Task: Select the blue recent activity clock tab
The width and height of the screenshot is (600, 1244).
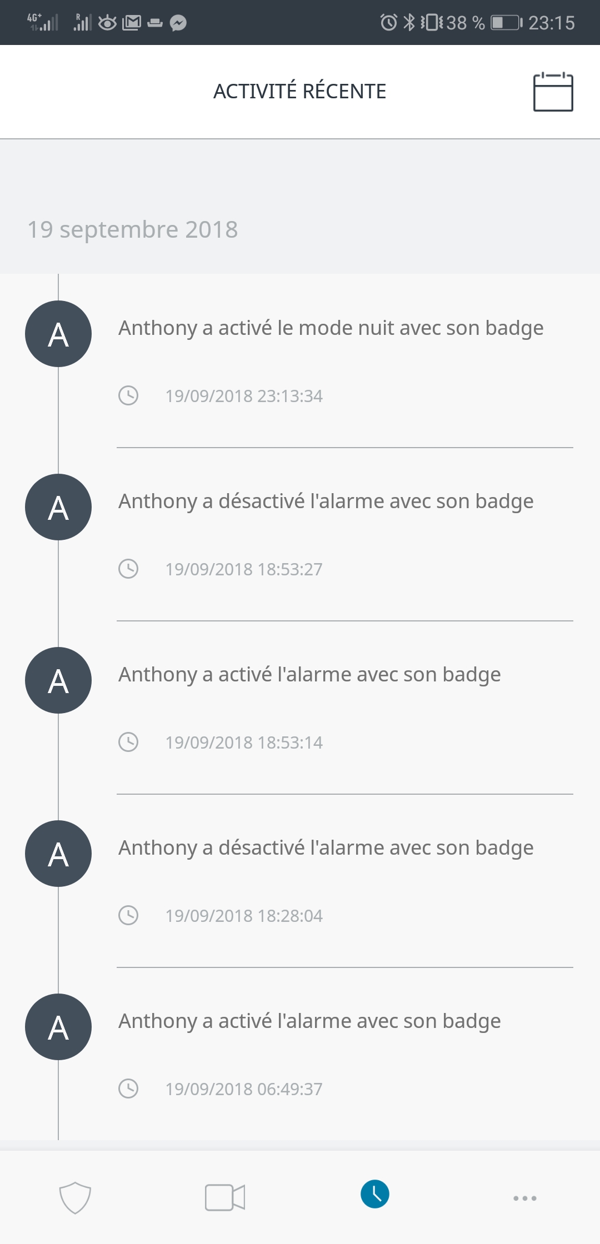Action: 375,1195
